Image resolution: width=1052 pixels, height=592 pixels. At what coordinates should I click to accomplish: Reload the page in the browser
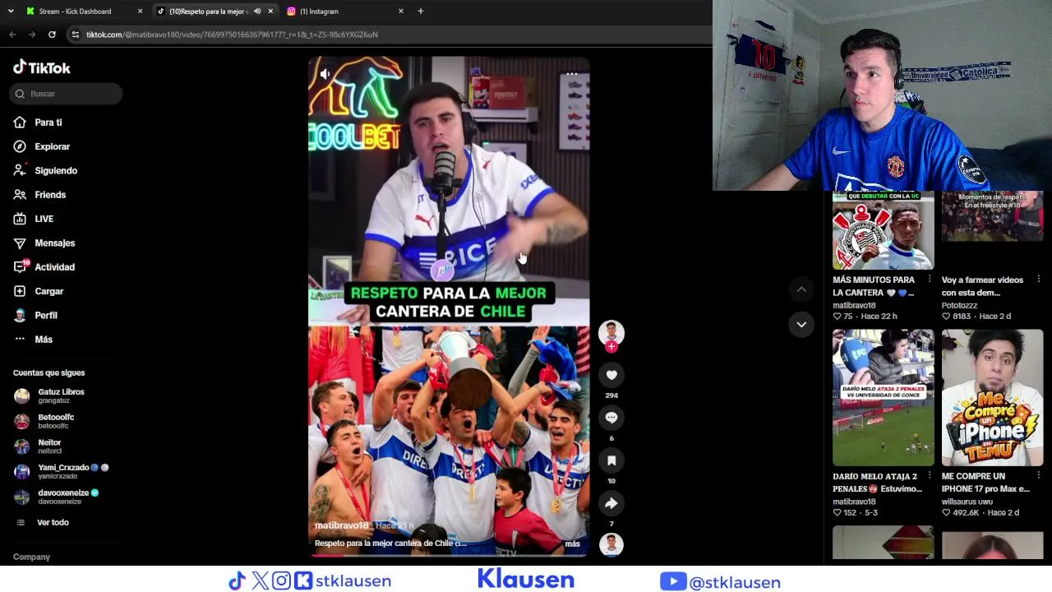click(52, 35)
